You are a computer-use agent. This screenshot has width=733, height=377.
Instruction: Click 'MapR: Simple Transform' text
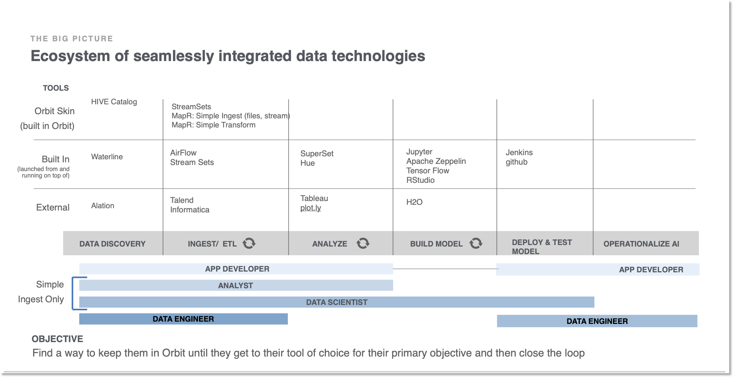click(x=213, y=125)
